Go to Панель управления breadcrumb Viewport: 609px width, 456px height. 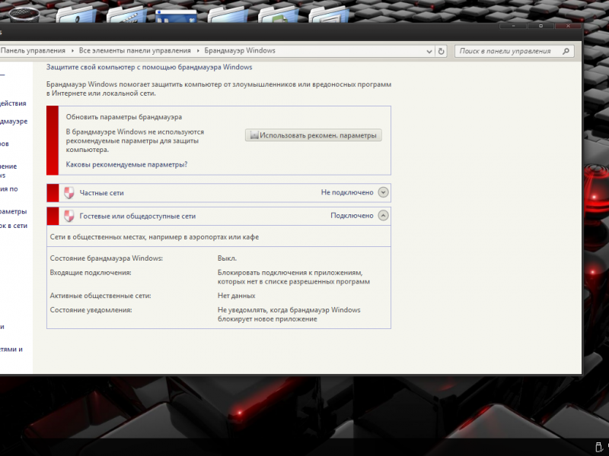click(x=33, y=50)
